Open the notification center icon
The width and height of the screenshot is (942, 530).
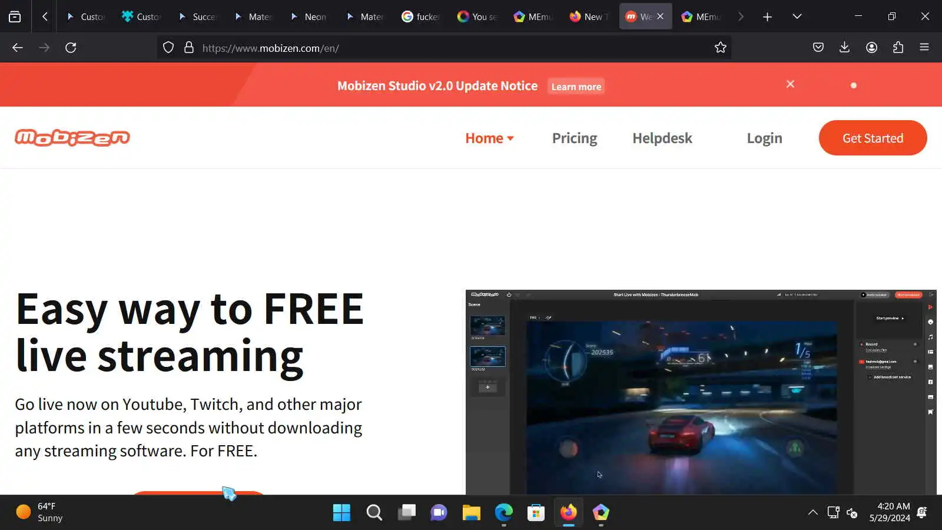pyautogui.click(x=923, y=512)
